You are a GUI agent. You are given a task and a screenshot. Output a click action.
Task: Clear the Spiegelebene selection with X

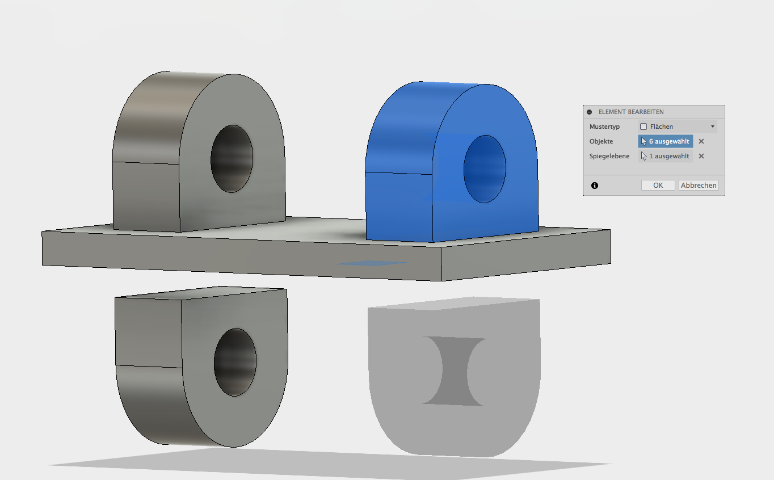click(x=701, y=156)
